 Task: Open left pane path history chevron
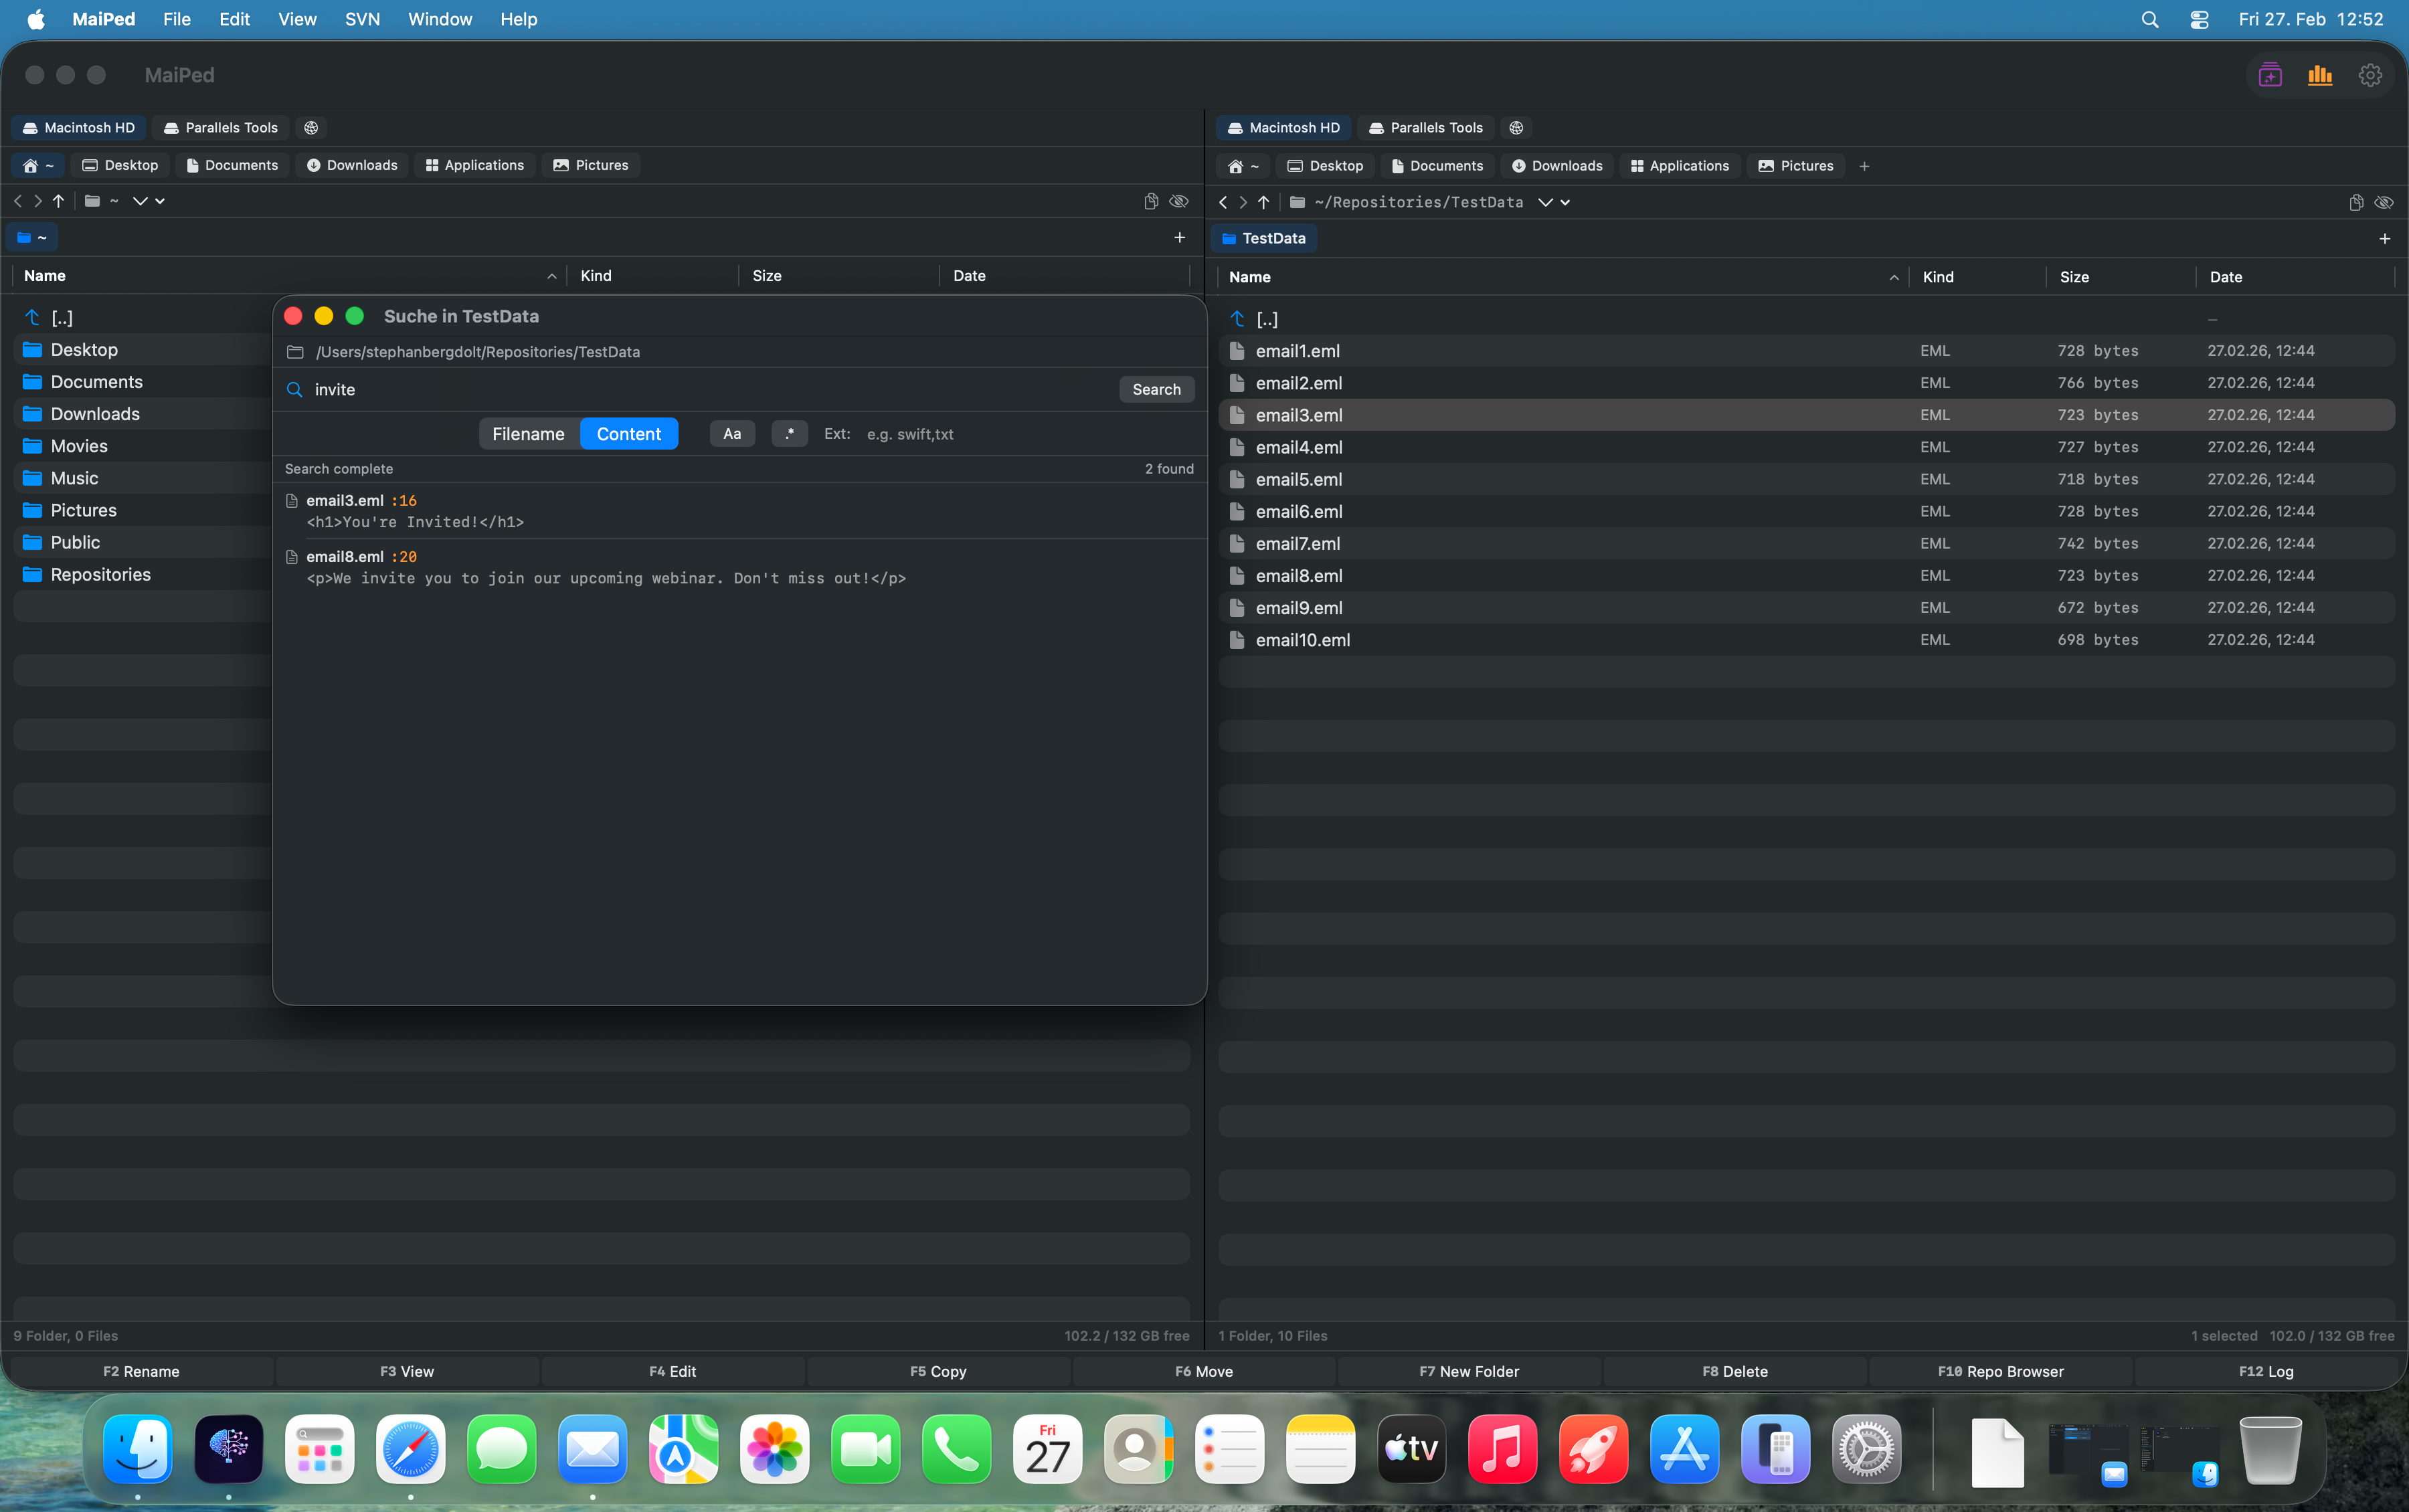click(160, 201)
